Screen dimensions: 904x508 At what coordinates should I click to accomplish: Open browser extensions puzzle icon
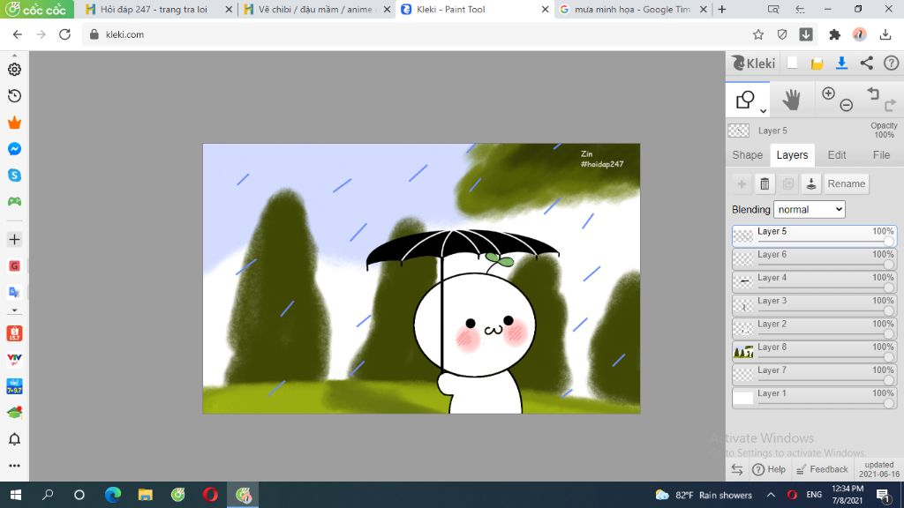(x=834, y=34)
